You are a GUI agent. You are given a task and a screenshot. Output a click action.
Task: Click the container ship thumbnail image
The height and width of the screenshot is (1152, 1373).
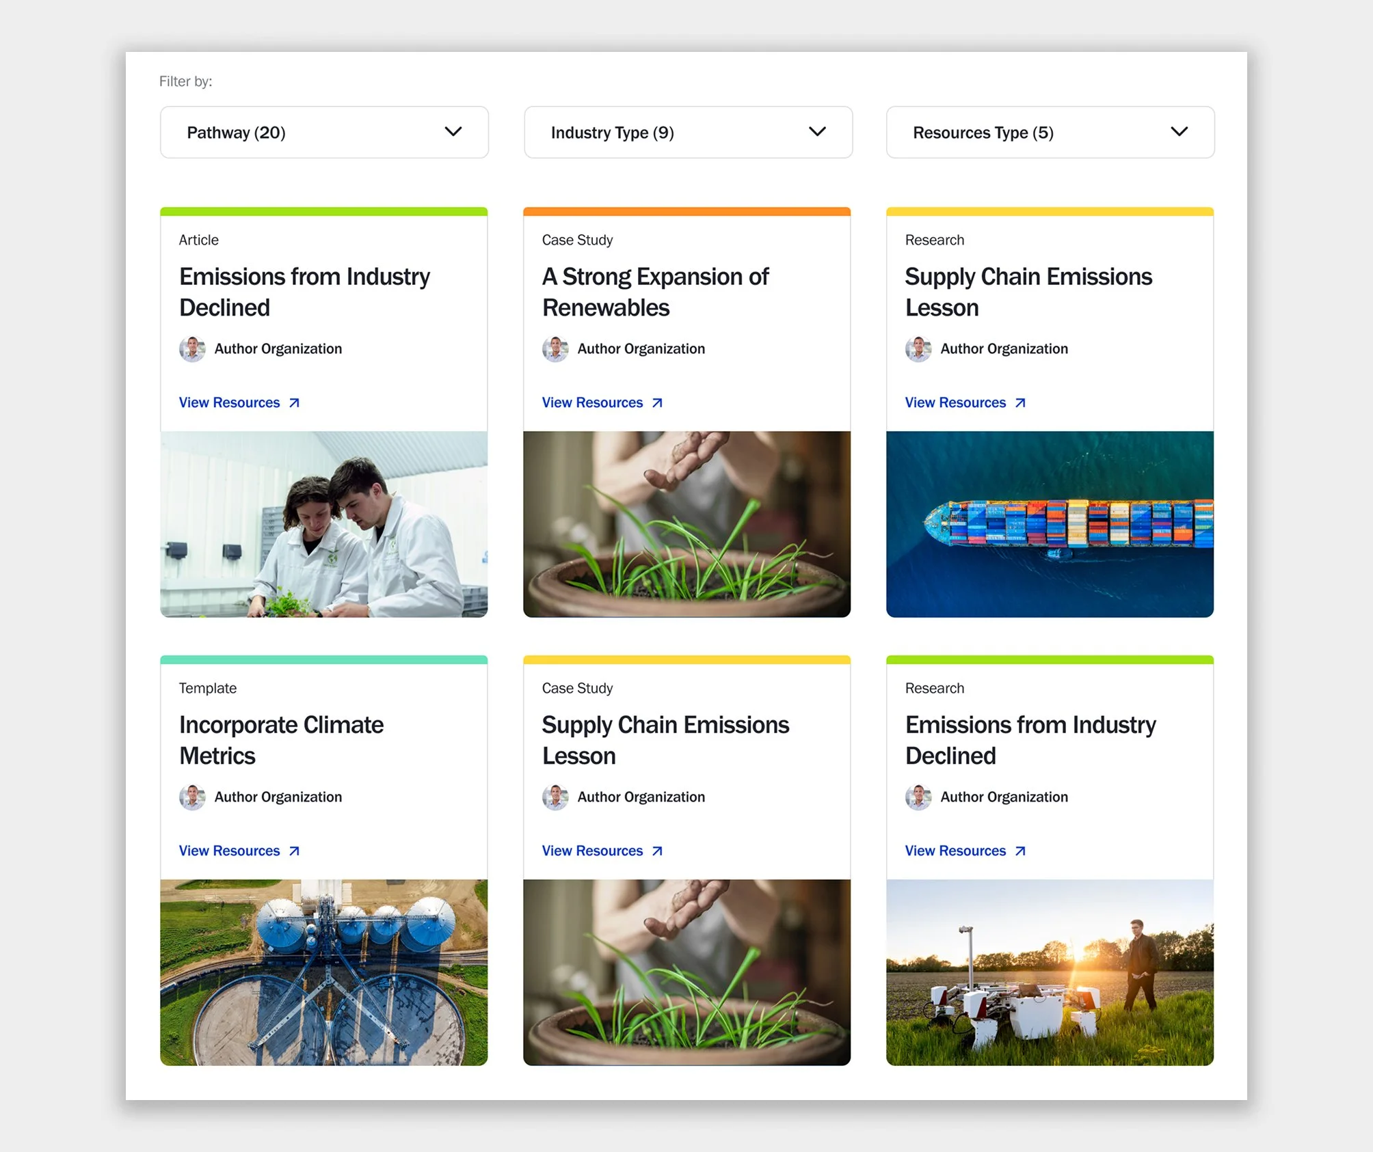click(x=1050, y=524)
